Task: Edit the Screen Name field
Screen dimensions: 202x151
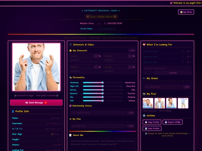Action: coord(107,29)
